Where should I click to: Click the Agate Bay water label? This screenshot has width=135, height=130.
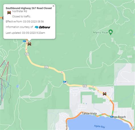click(x=99, y=127)
